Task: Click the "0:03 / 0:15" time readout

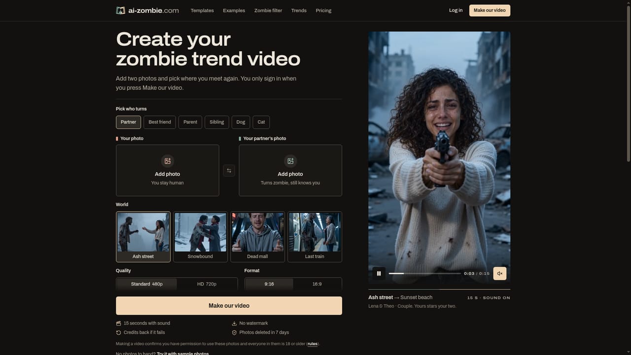Action: (x=477, y=273)
